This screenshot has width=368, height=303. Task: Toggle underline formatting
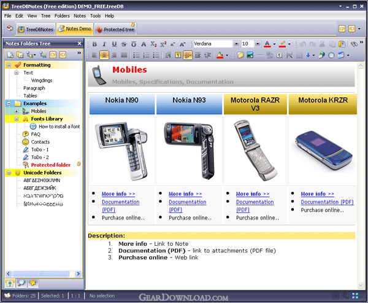pyautogui.click(x=114, y=44)
